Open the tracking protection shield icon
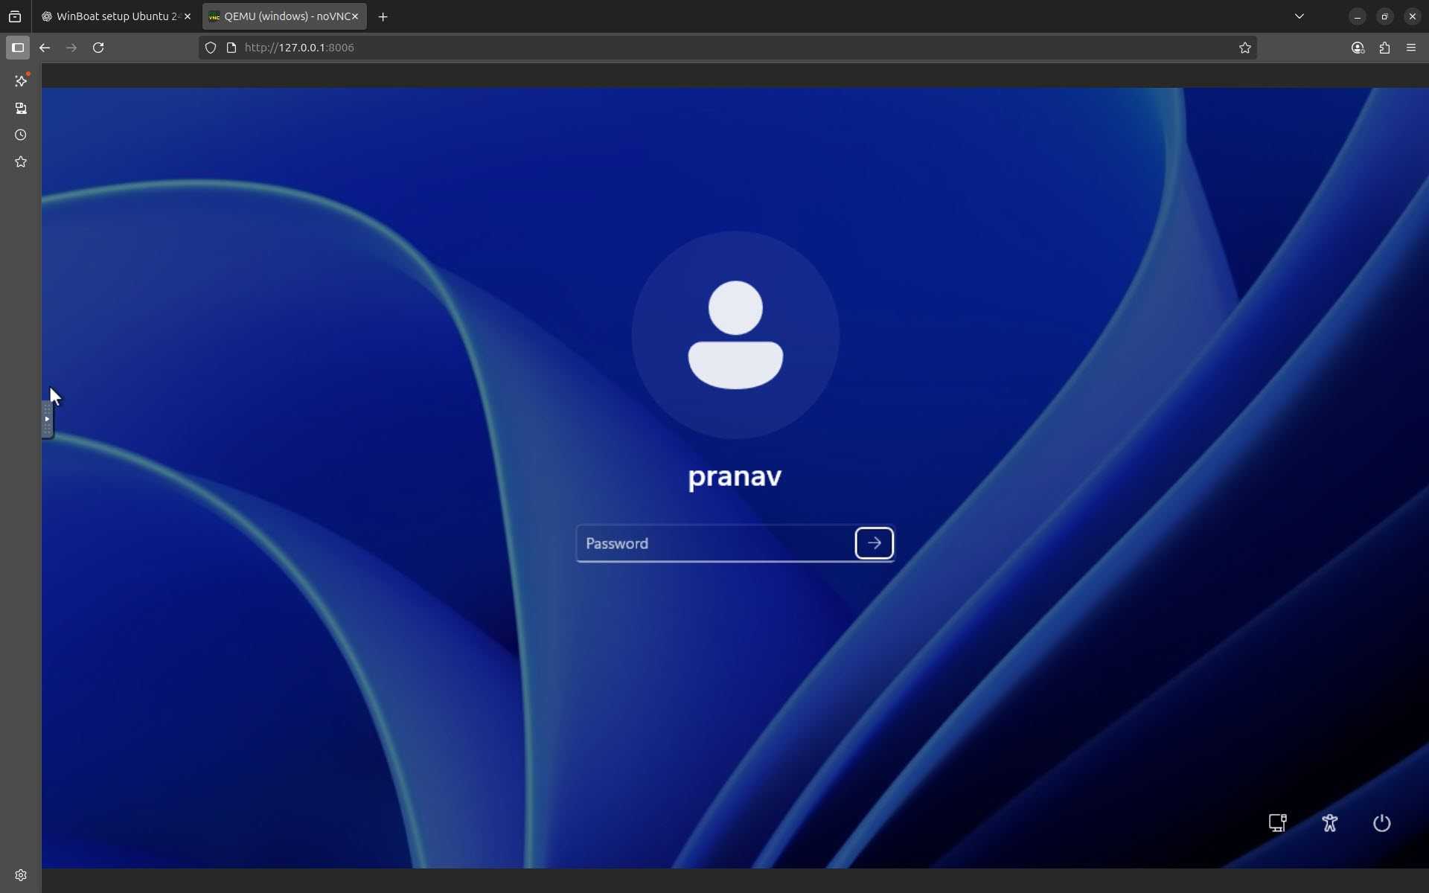This screenshot has height=893, width=1429. (x=211, y=48)
